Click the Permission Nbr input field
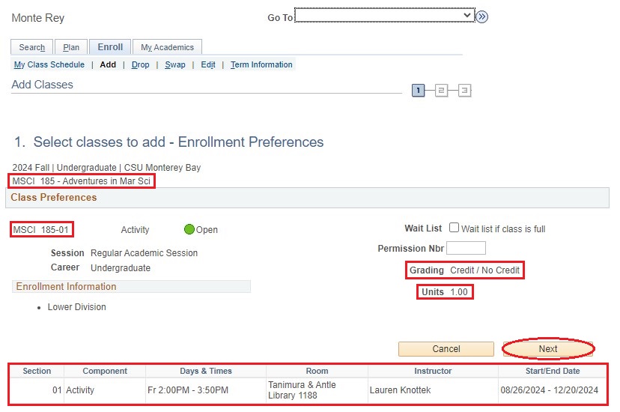This screenshot has width=620, height=412. (x=466, y=248)
